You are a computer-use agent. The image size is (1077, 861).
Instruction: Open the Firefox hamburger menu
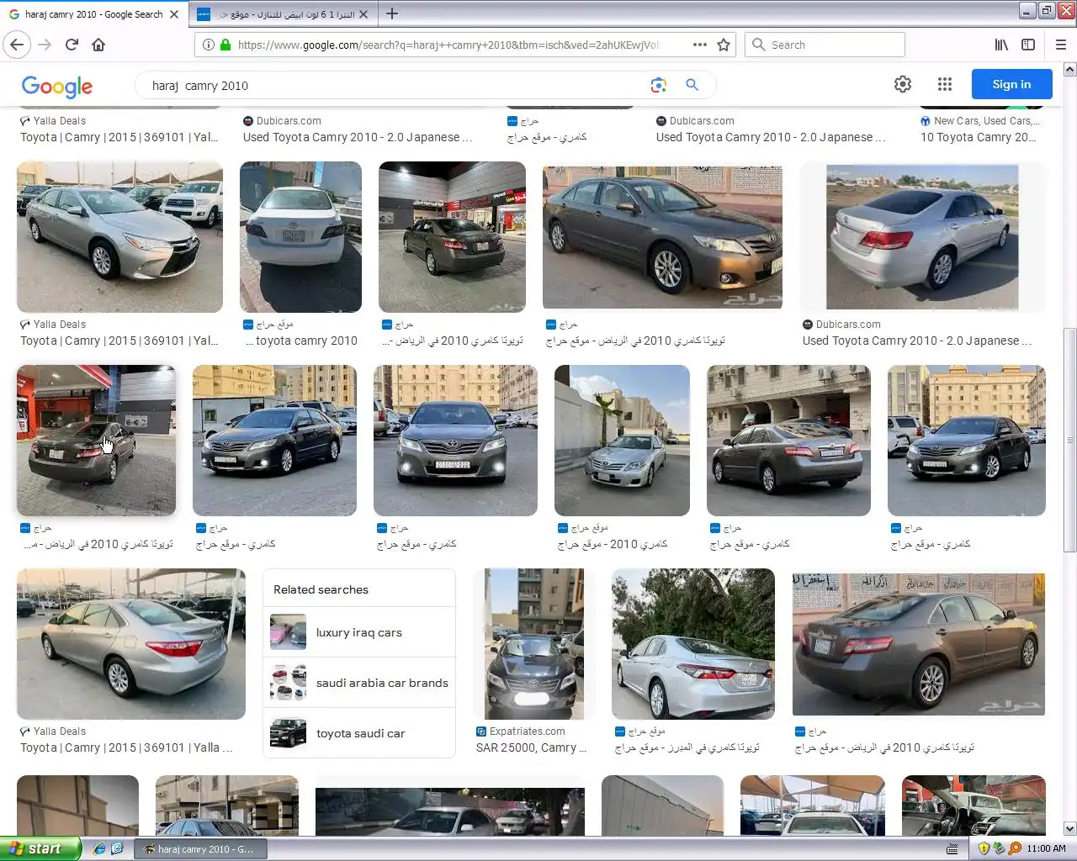(1060, 45)
